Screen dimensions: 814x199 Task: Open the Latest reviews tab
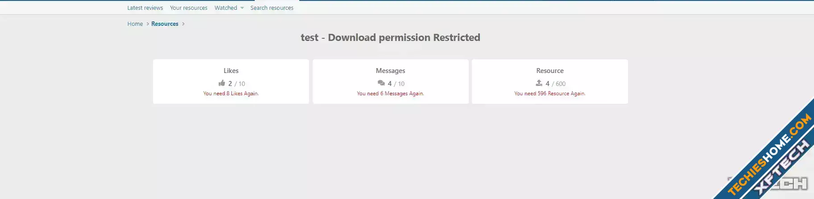click(145, 8)
